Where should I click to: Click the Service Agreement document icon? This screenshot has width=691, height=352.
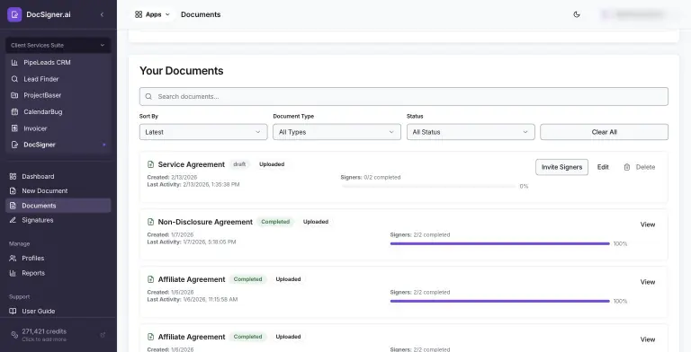[x=151, y=164]
